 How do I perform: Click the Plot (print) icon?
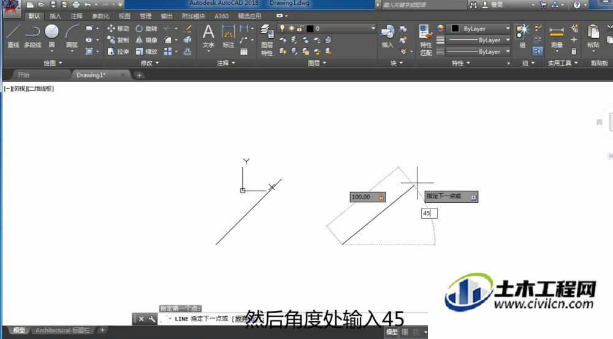tap(76, 5)
